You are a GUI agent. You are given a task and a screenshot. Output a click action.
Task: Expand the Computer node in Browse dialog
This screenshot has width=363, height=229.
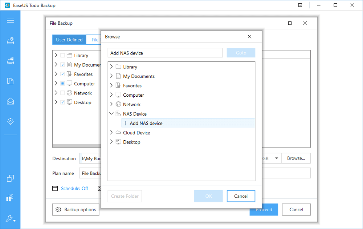111,95
